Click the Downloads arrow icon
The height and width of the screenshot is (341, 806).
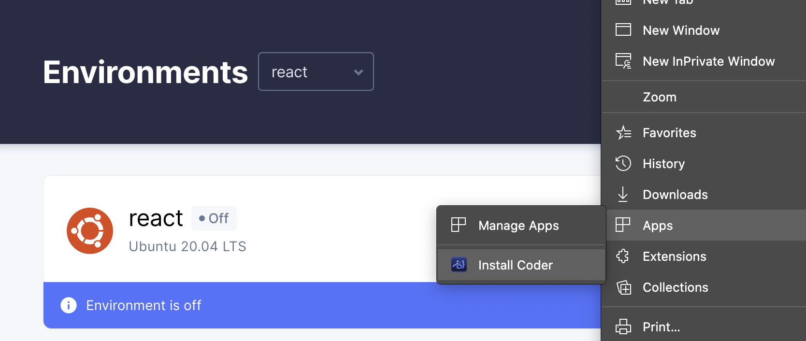(x=623, y=194)
